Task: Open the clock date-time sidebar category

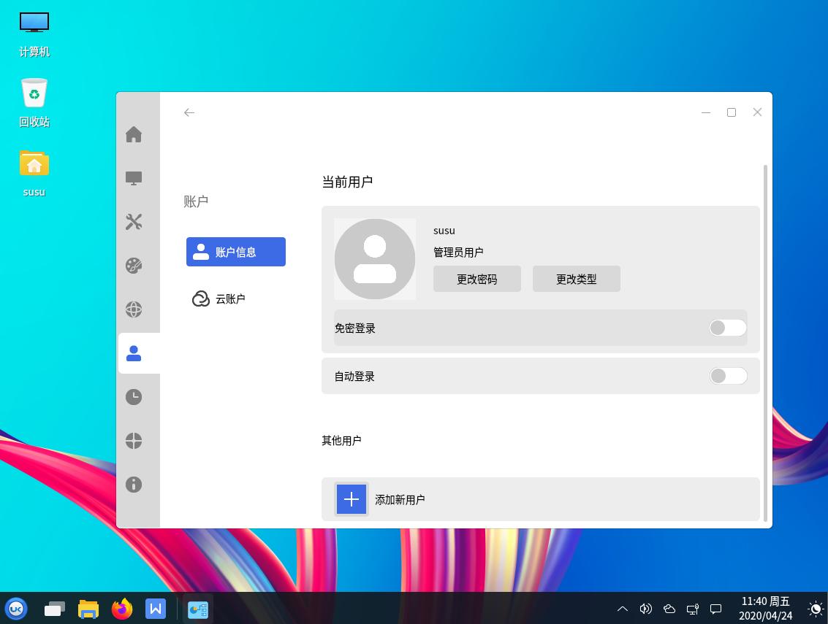Action: 134,397
